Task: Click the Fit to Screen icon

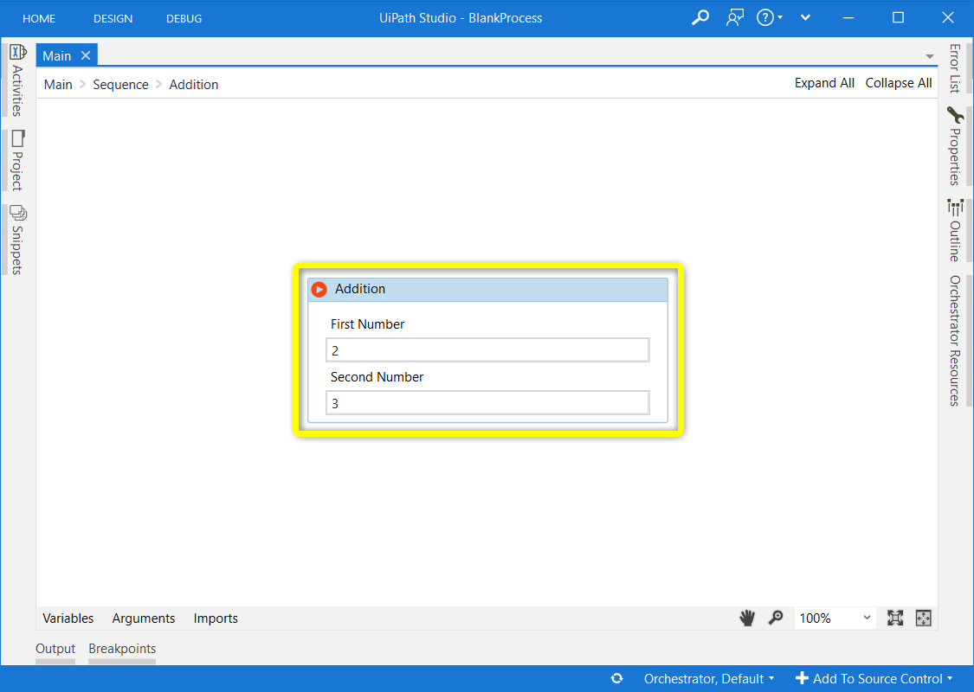Action: click(895, 618)
